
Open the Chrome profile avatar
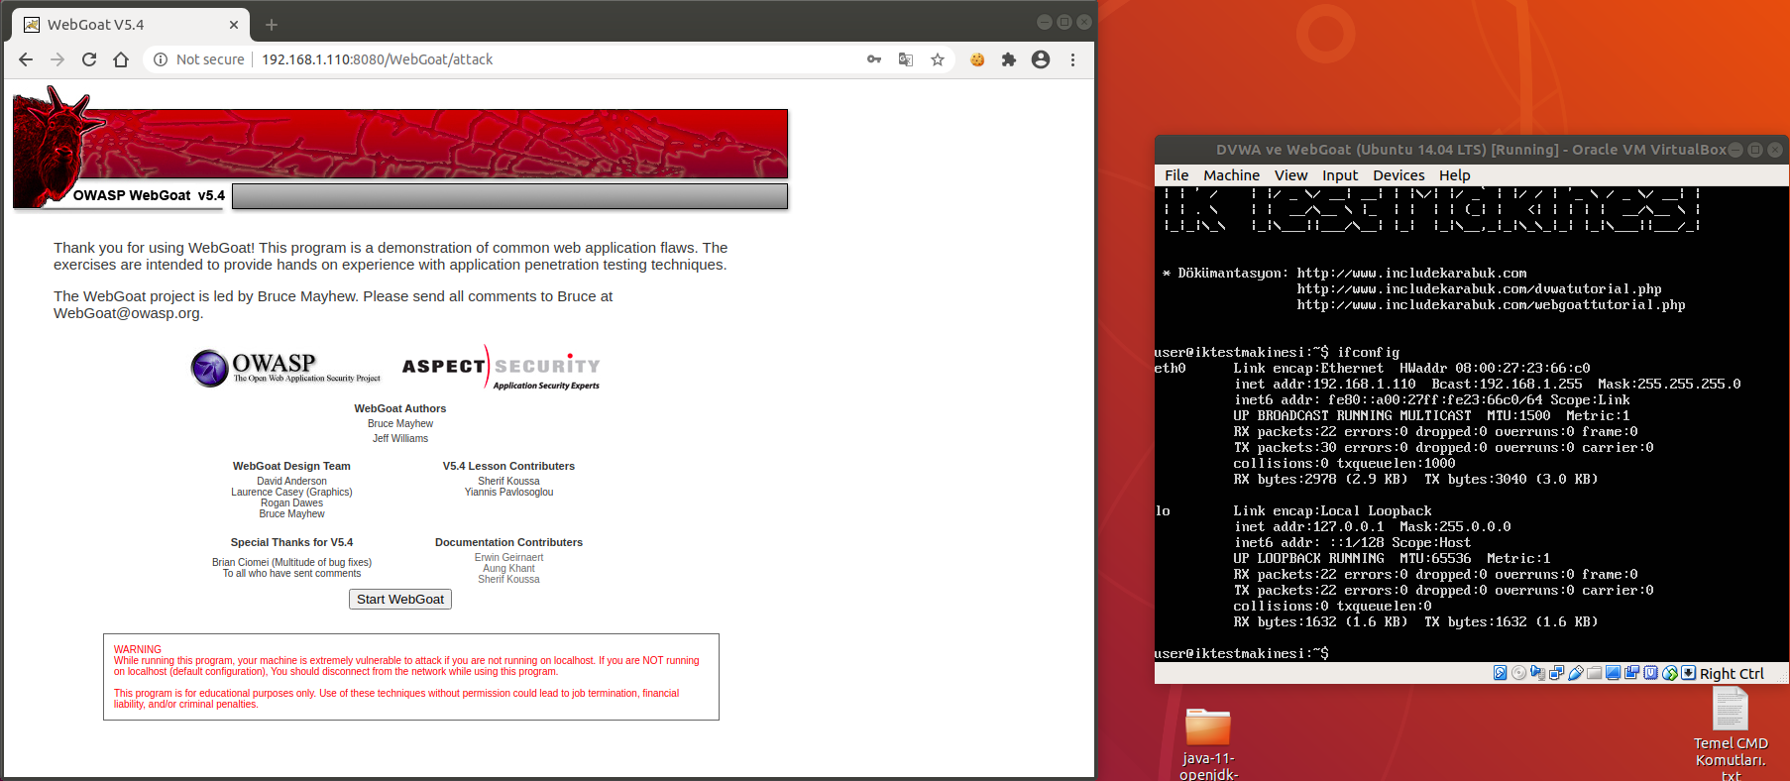(1041, 59)
